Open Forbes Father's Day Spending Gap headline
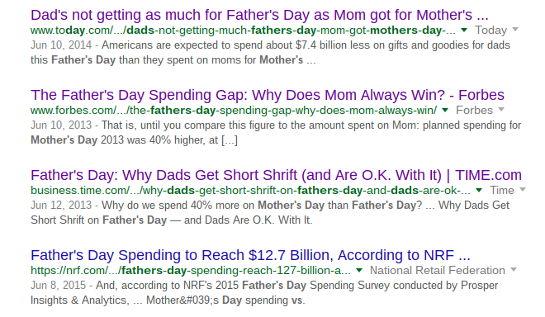This screenshot has width=545, height=317. click(268, 95)
